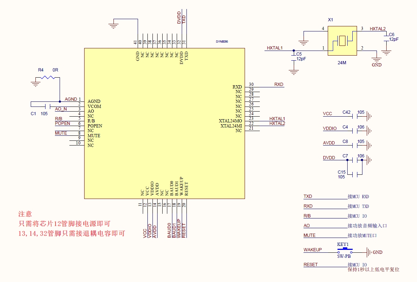
Task: Select the POPEN net label at pin 6
Action: click(63, 123)
